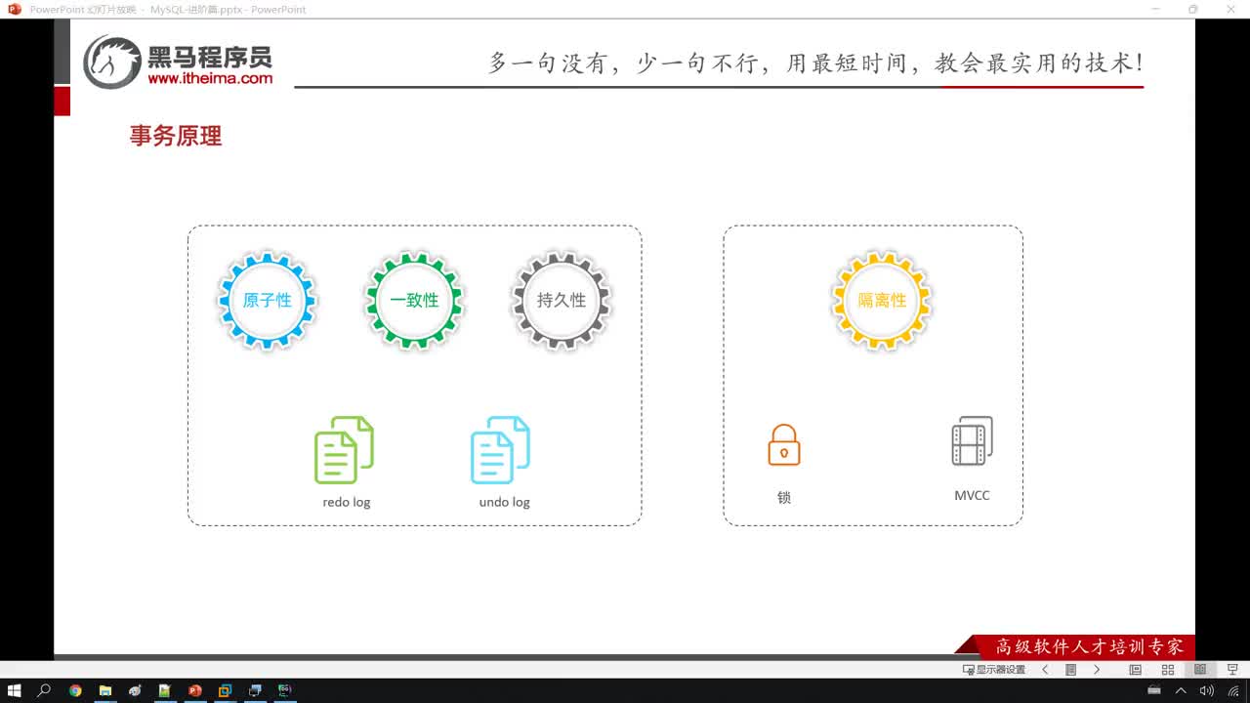Open File Explorer from the taskbar

pyautogui.click(x=104, y=690)
